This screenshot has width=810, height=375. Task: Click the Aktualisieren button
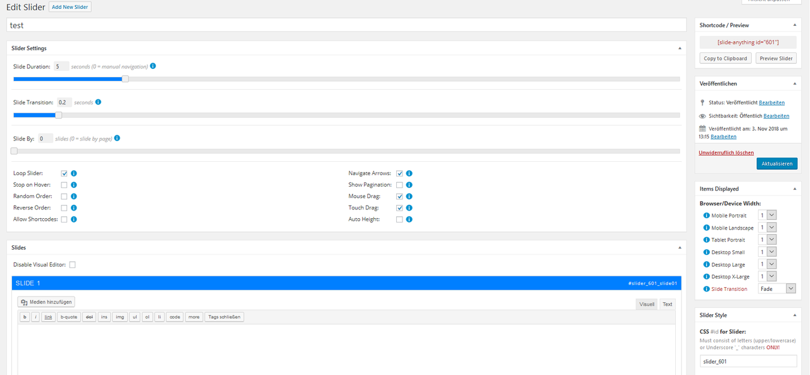(776, 164)
